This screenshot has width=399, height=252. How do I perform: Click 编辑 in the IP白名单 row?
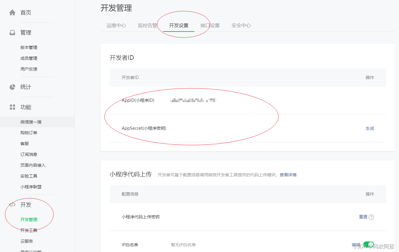pyautogui.click(x=356, y=244)
